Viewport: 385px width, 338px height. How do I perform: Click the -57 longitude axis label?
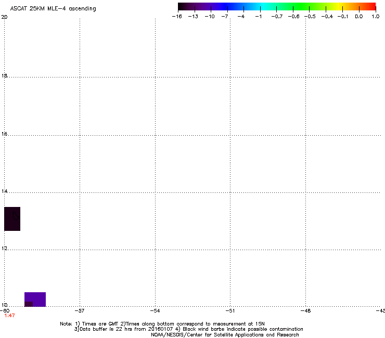point(80,311)
